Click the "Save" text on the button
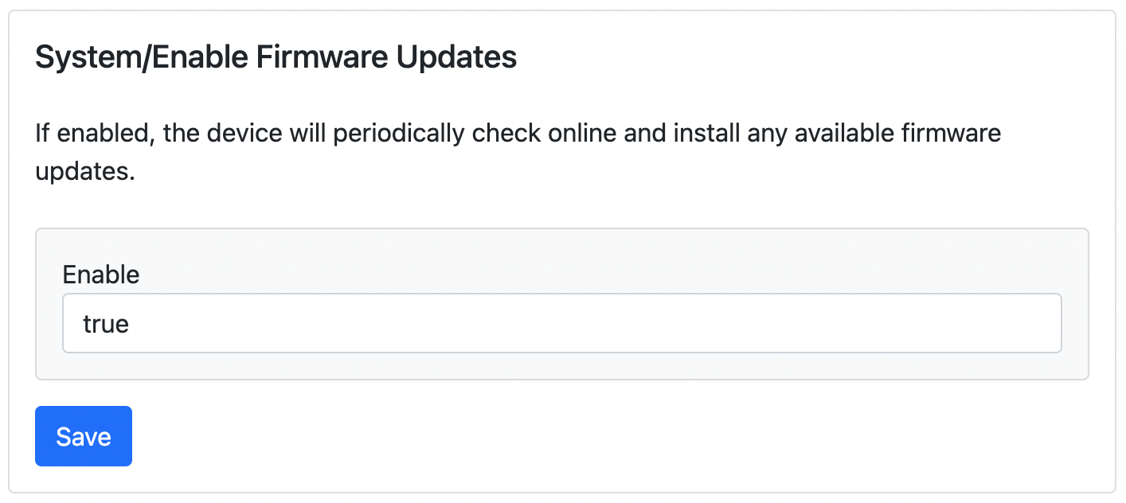The width and height of the screenshot is (1126, 503). coord(84,437)
